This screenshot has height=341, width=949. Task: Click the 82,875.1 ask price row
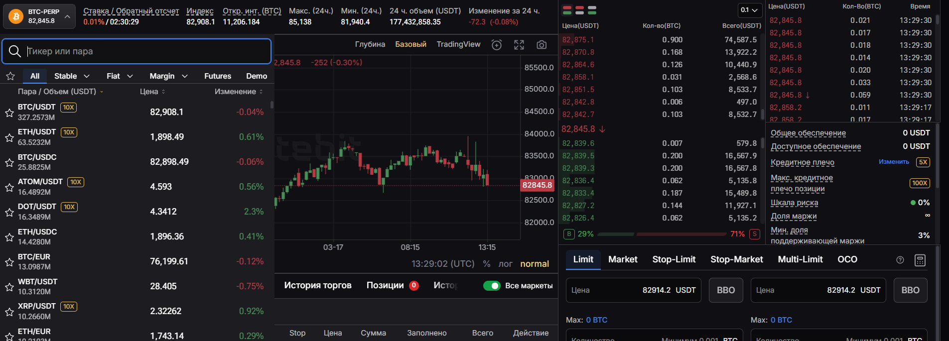pyautogui.click(x=661, y=40)
